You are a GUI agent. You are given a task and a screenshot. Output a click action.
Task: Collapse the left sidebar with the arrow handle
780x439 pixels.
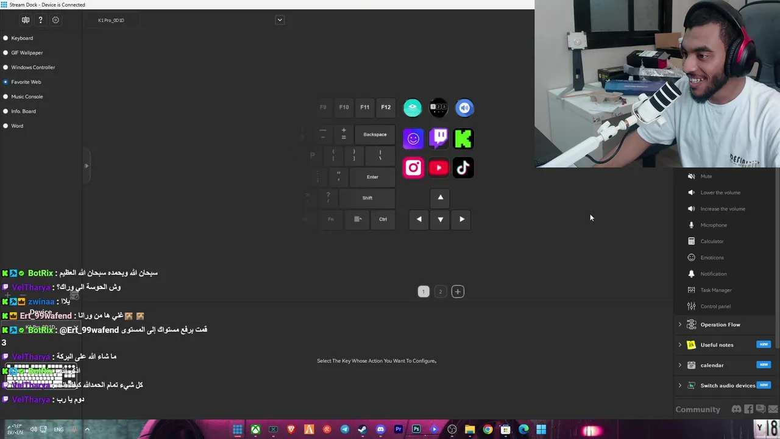tap(86, 165)
